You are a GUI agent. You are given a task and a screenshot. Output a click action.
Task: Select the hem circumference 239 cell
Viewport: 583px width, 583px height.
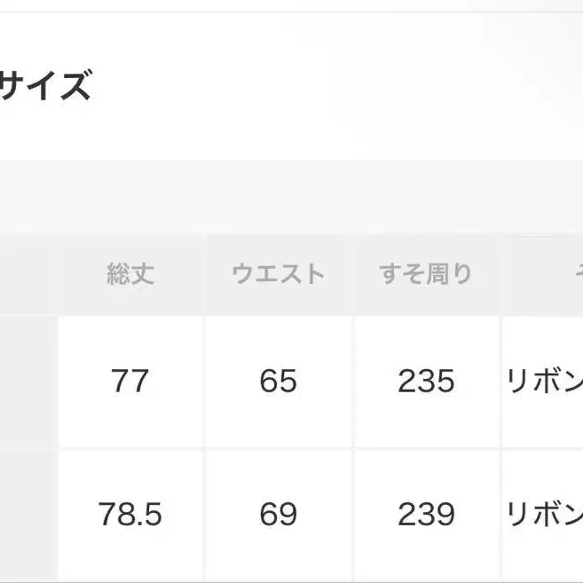(426, 515)
